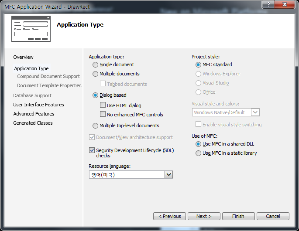Choose Windows Explorer project style

[198, 74]
